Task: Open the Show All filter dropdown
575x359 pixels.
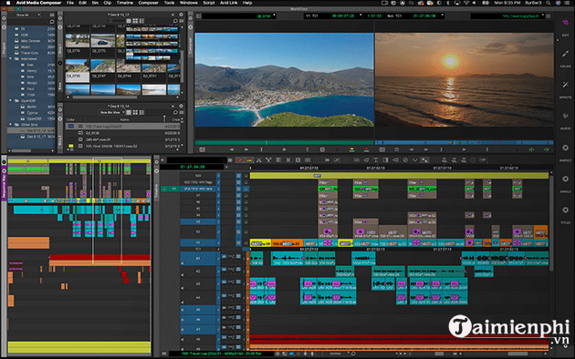Action: [27, 15]
